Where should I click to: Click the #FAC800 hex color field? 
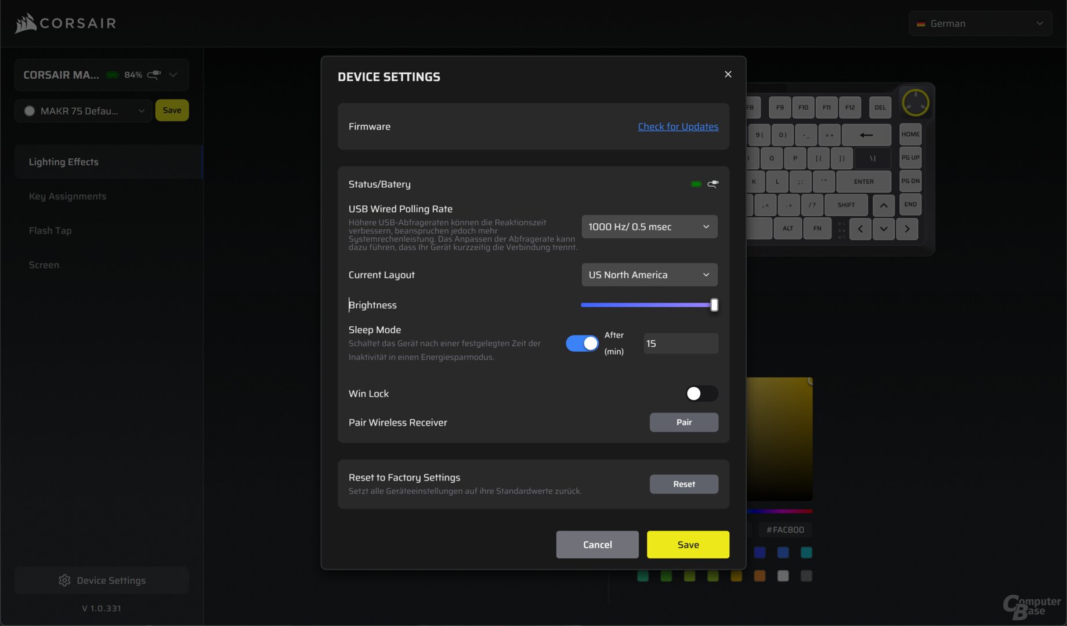(785, 530)
